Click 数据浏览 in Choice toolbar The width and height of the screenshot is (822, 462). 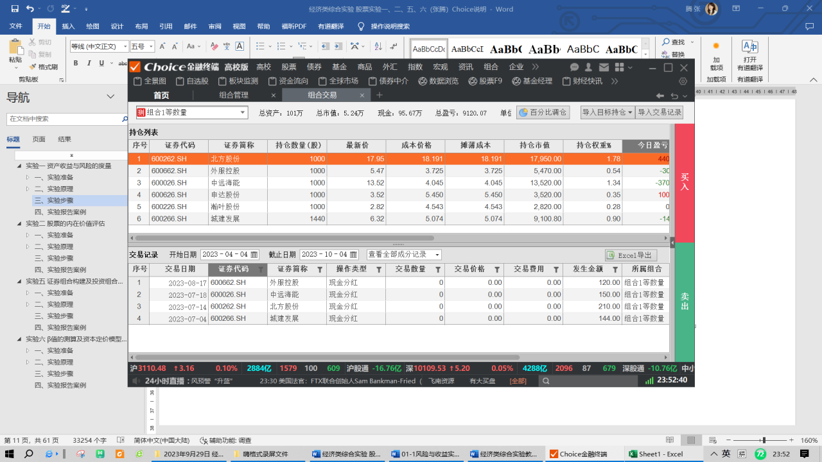[438, 81]
